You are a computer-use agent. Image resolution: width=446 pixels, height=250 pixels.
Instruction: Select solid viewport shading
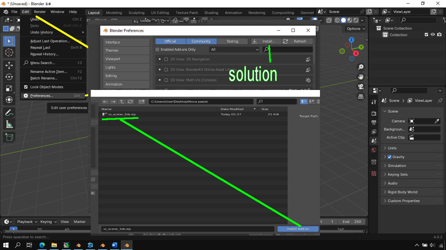[343, 20]
